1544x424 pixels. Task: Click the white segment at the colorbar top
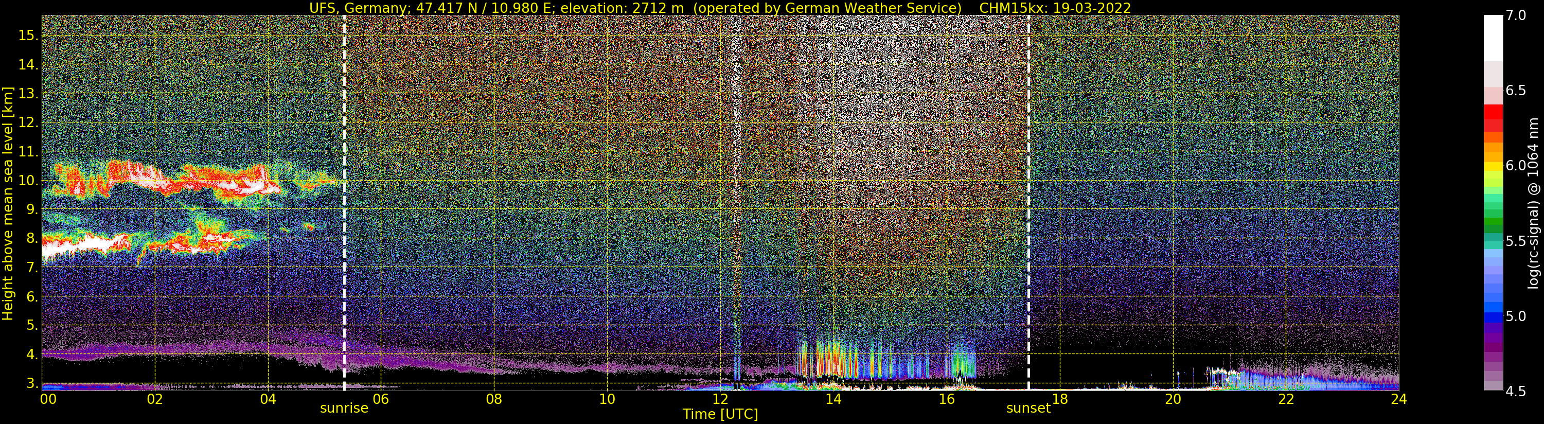click(1493, 38)
